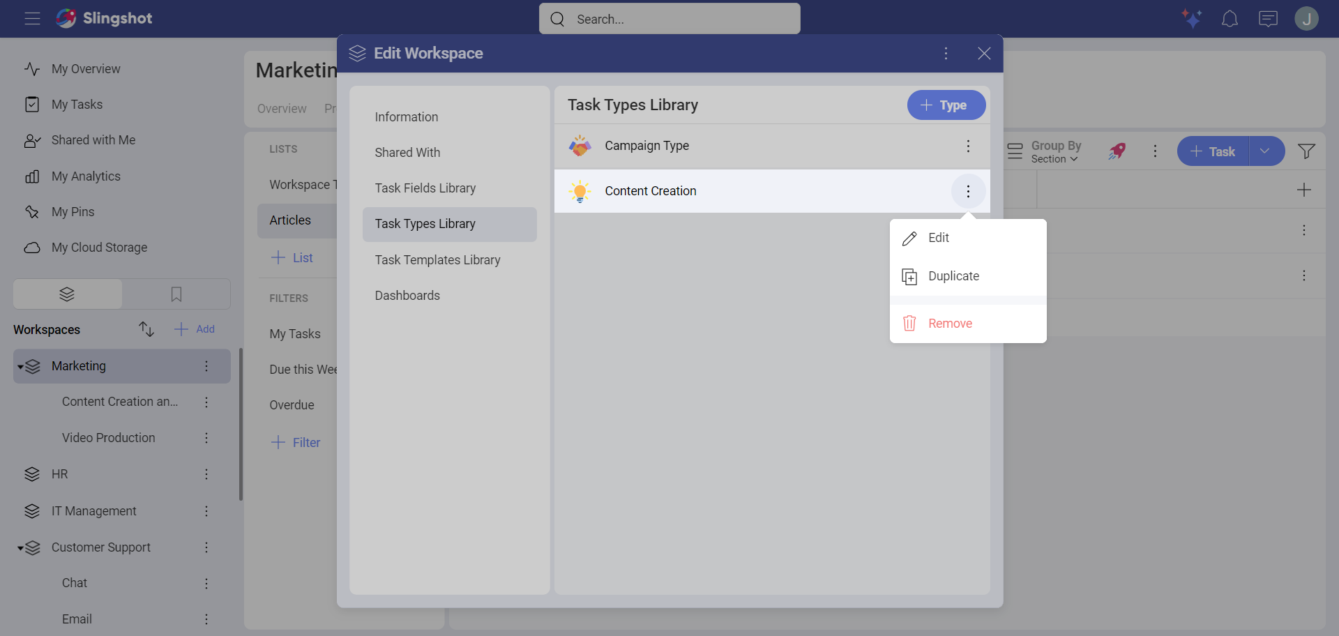
Task: Select IT Management workspace
Action: (94, 511)
